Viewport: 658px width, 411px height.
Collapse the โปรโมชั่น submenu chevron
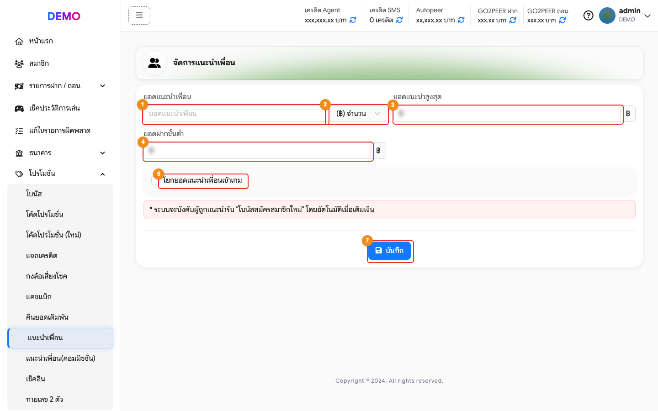[103, 174]
